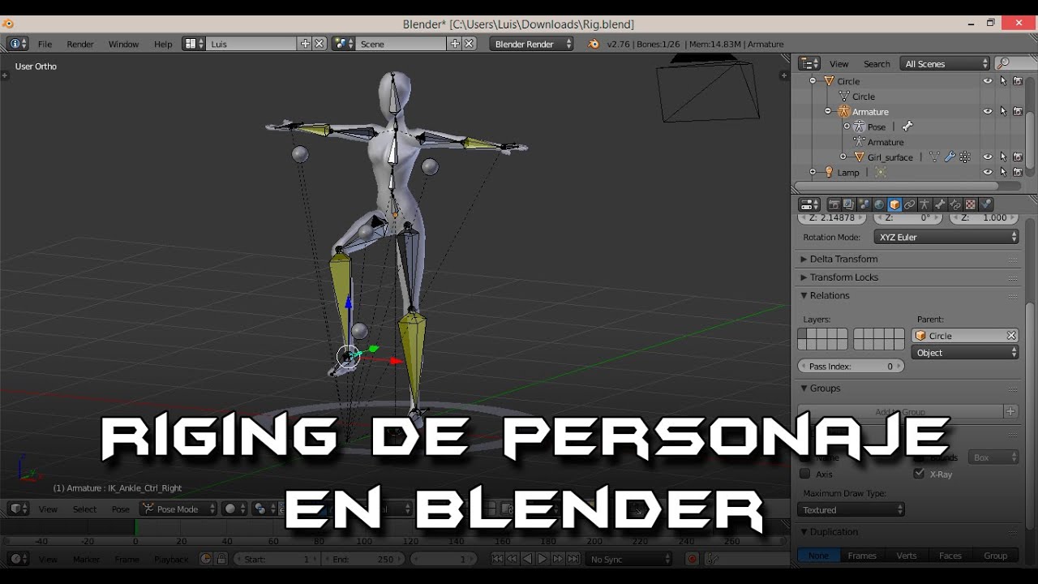Click the Pass Index value field
Image resolution: width=1038 pixels, height=584 pixels.
[851, 367]
